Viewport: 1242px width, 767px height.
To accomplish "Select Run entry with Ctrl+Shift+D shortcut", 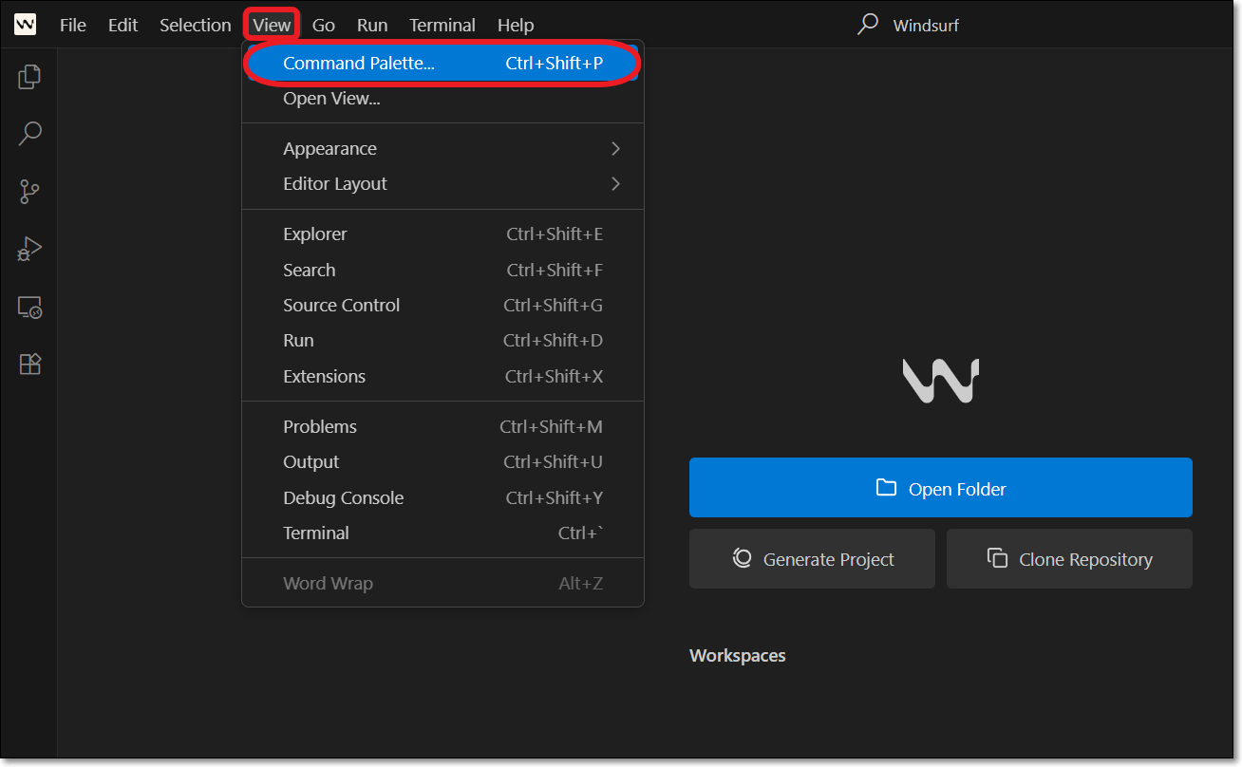I will click(x=442, y=341).
